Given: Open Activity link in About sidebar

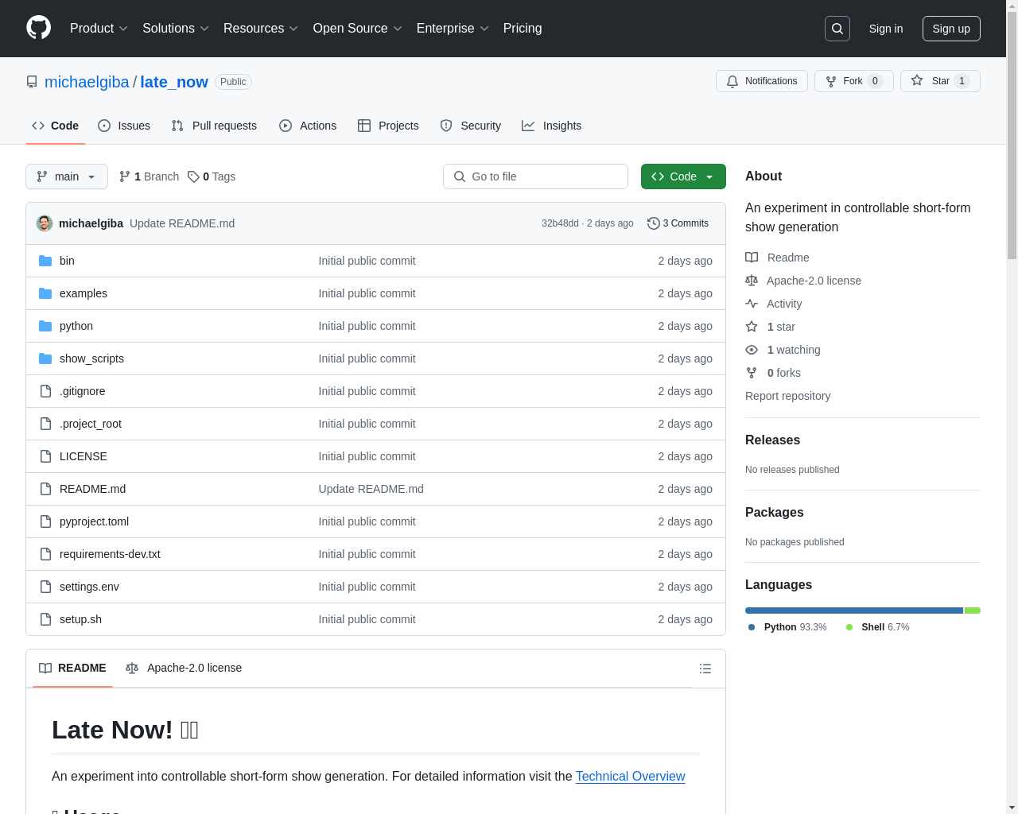Looking at the screenshot, I should point(773,304).
